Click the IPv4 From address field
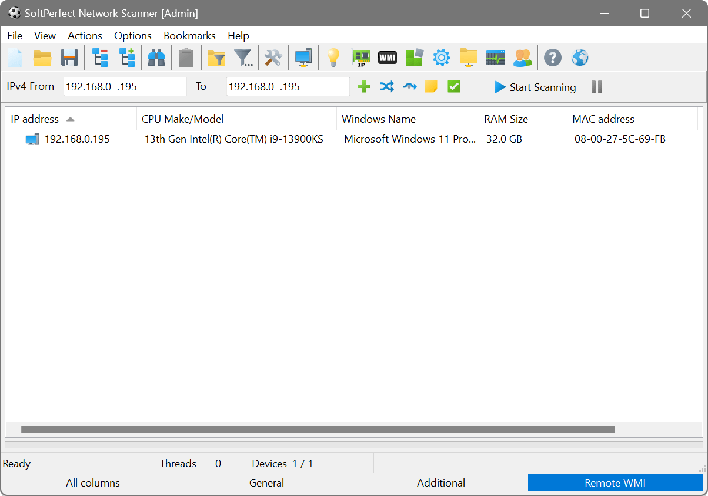This screenshot has width=708, height=496. [x=125, y=87]
